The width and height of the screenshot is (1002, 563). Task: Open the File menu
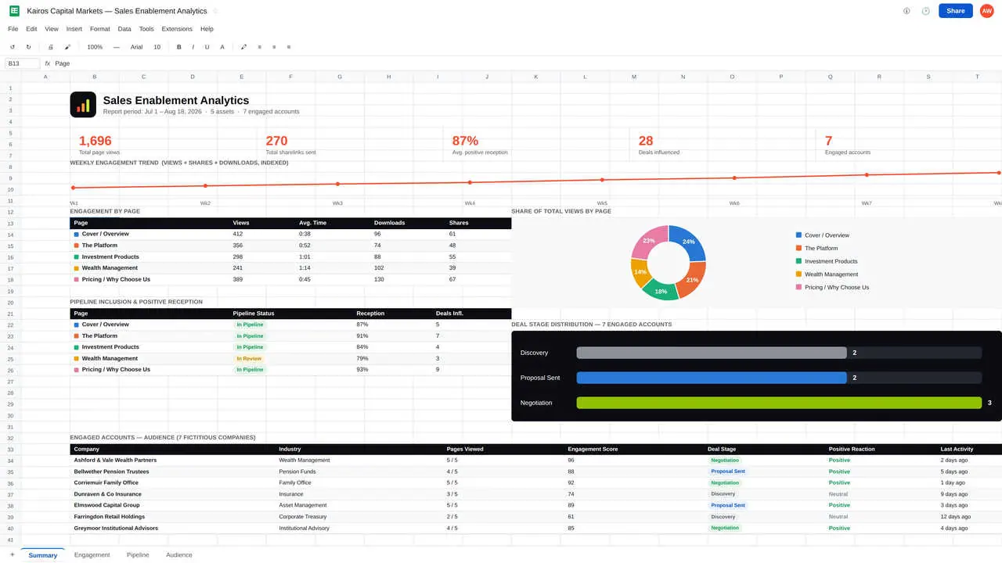pos(13,29)
